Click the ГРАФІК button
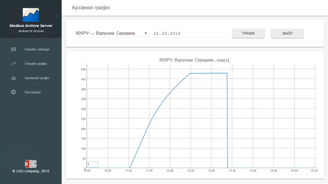Screen dimensions: 328x184 [x=249, y=33]
